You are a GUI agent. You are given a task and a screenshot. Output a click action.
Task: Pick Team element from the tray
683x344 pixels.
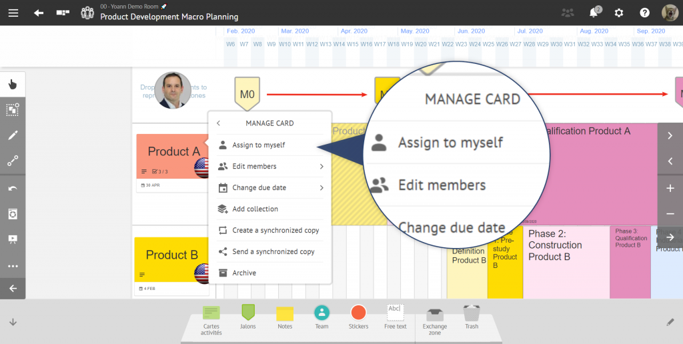(321, 317)
